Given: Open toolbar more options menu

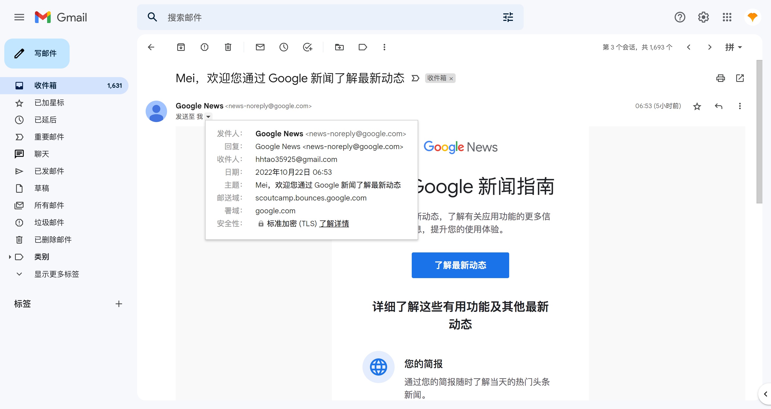Looking at the screenshot, I should (x=384, y=47).
